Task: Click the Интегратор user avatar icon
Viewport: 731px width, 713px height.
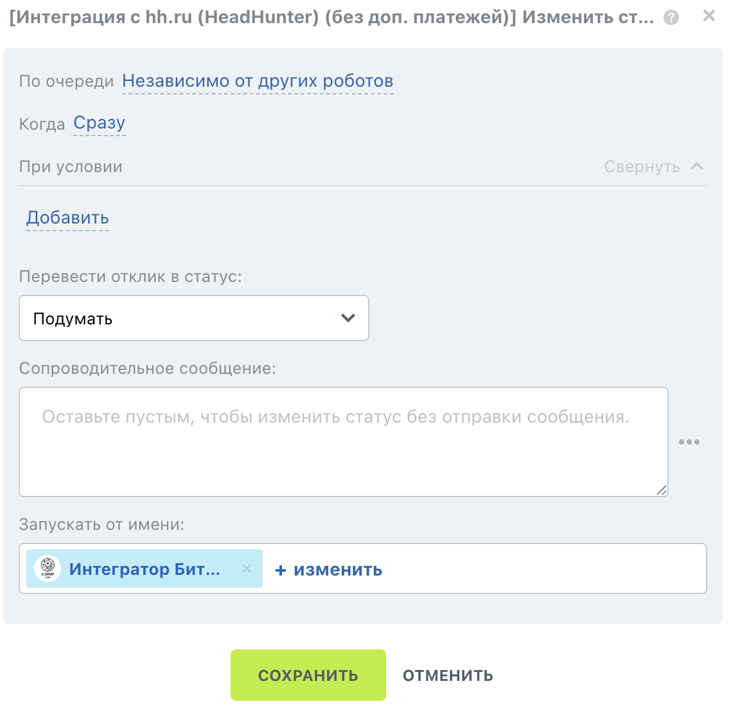Action: pos(48,568)
